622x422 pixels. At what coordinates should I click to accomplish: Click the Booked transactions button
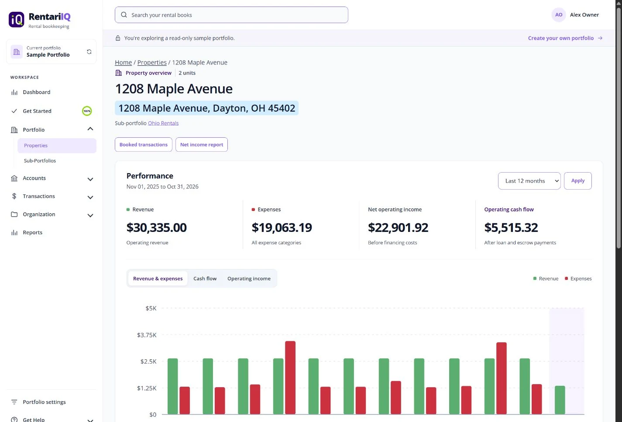(x=144, y=145)
